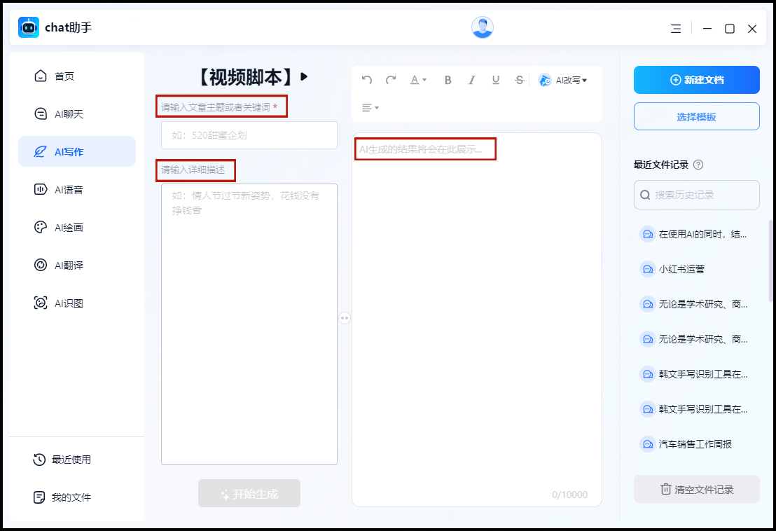The image size is (776, 531).
Task: Open the 小红书运营 history record
Action: click(x=679, y=269)
